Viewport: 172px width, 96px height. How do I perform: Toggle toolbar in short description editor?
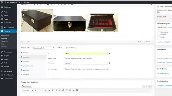[77, 90]
